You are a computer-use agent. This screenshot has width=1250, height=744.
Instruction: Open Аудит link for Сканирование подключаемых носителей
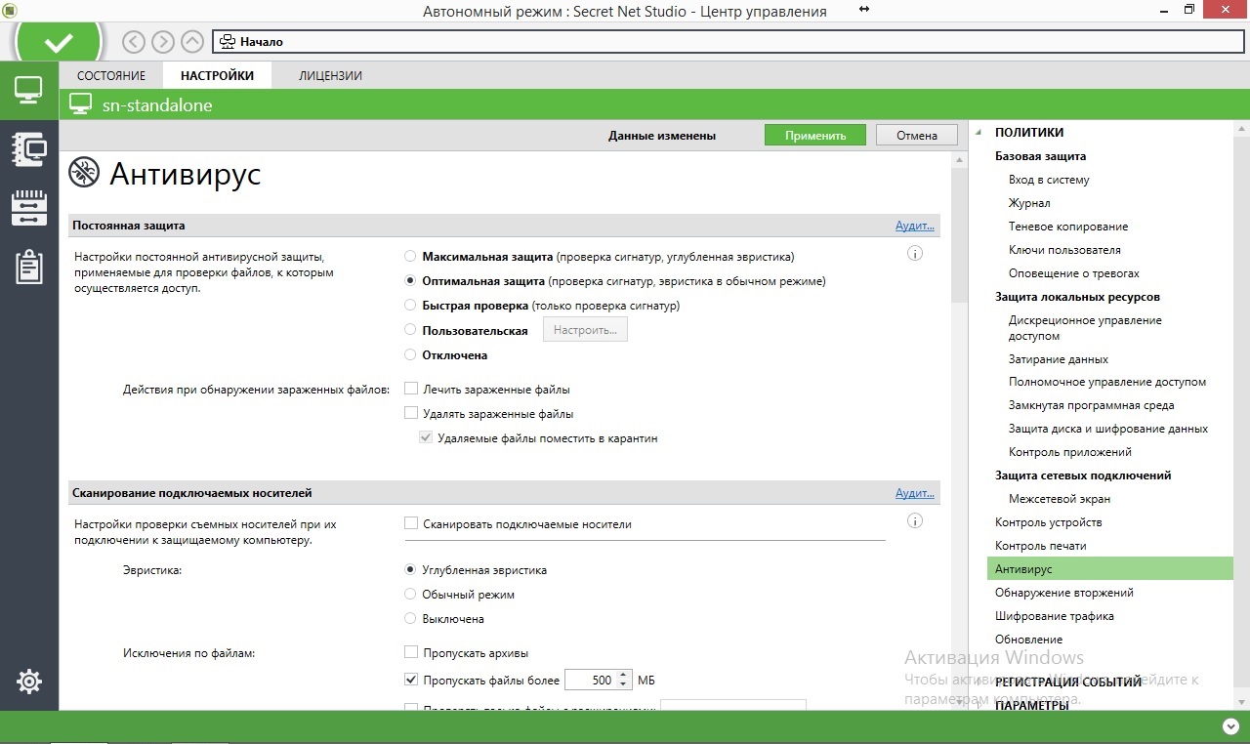click(915, 493)
